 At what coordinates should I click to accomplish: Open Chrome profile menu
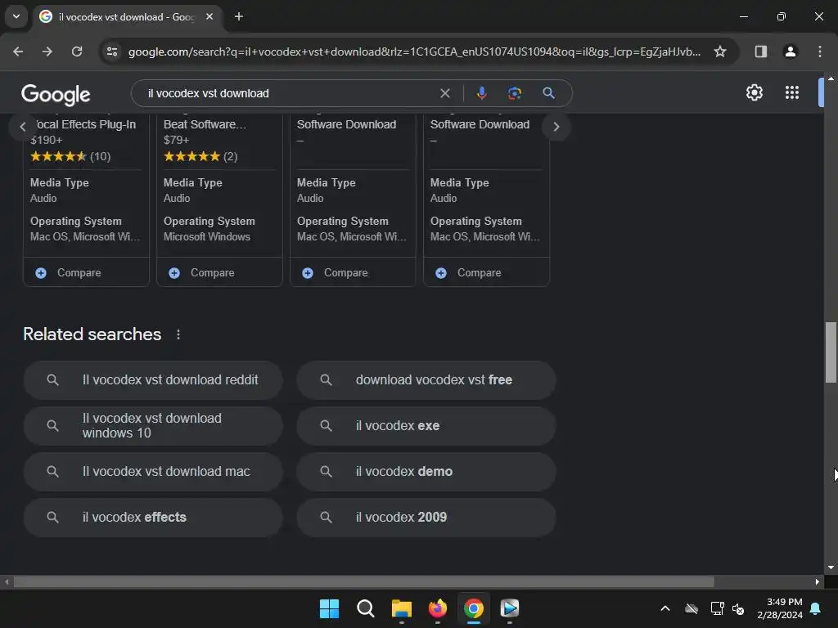[790, 52]
